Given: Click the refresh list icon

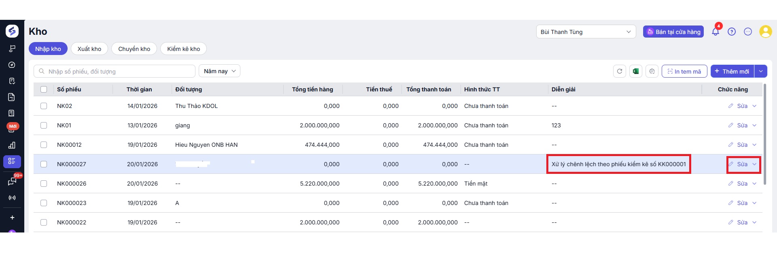Looking at the screenshot, I should (x=619, y=72).
